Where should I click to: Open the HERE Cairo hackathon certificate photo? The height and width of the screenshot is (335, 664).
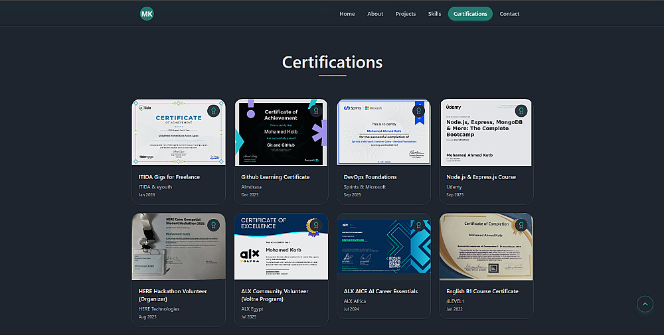coord(179,246)
